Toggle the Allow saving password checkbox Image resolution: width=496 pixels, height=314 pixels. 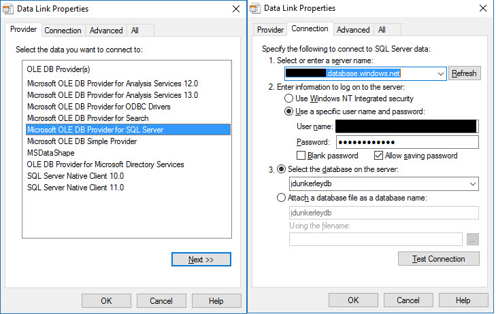tap(380, 156)
